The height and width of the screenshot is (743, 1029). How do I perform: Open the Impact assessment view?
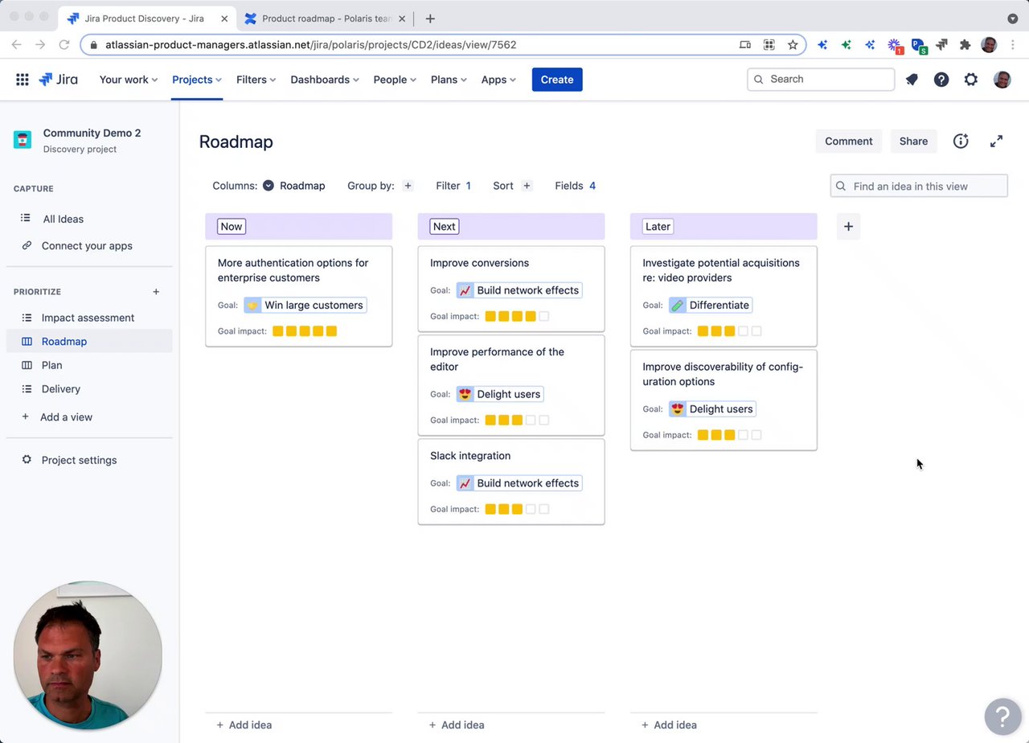(88, 318)
